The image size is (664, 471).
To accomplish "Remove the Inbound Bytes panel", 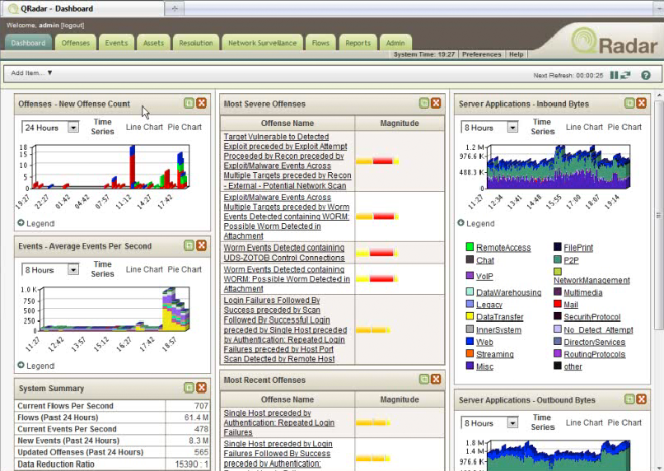I will pos(642,103).
